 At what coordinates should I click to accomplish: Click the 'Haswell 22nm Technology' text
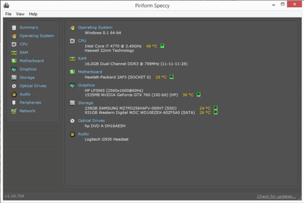109,50
